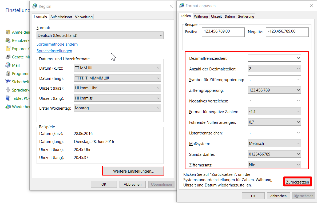This screenshot has width=317, height=203.
Task: Click the Anmeldeinformationen icon in control panel list
Action: point(8,32)
